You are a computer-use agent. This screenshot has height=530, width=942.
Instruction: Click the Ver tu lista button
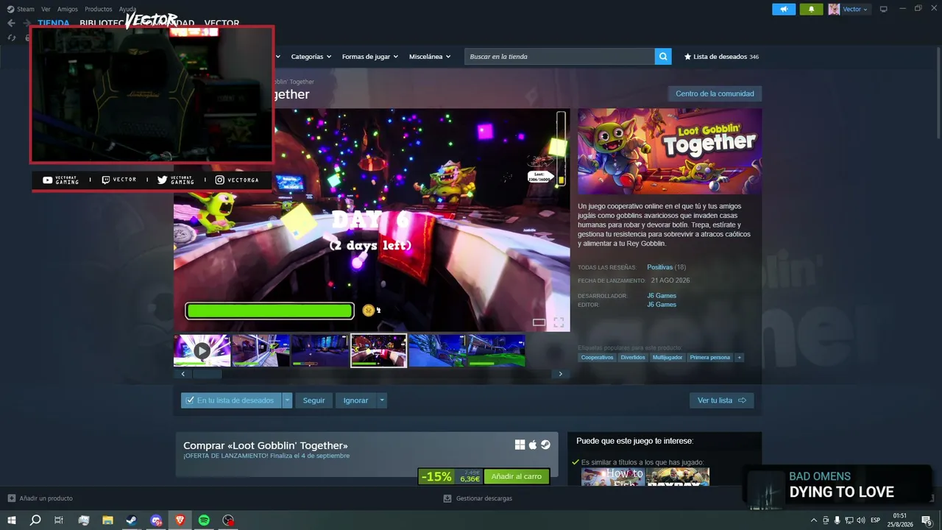(x=721, y=400)
